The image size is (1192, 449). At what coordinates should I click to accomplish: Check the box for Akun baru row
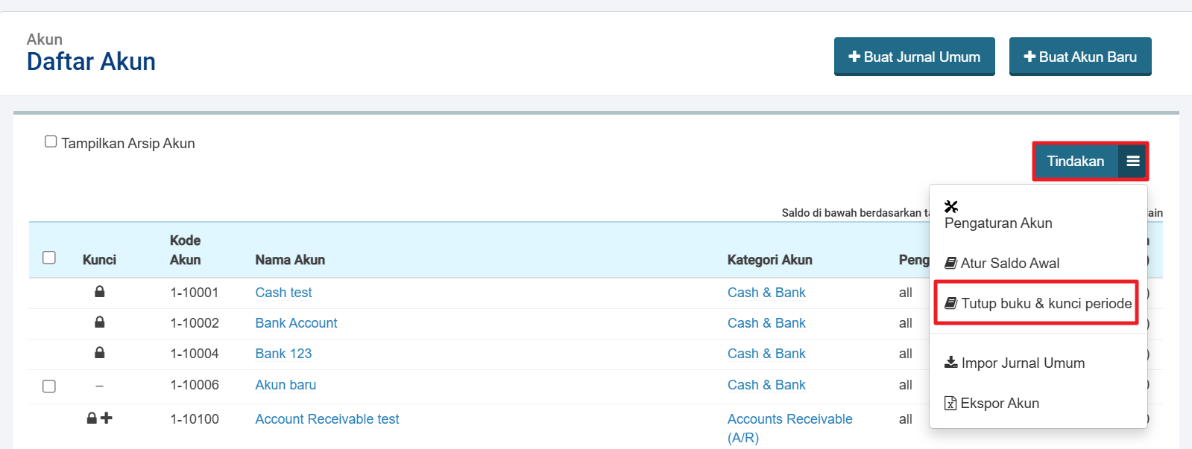click(x=49, y=386)
